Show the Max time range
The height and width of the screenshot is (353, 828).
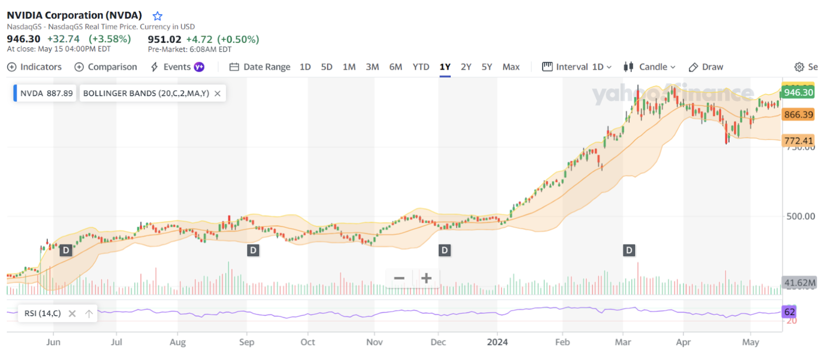point(511,67)
